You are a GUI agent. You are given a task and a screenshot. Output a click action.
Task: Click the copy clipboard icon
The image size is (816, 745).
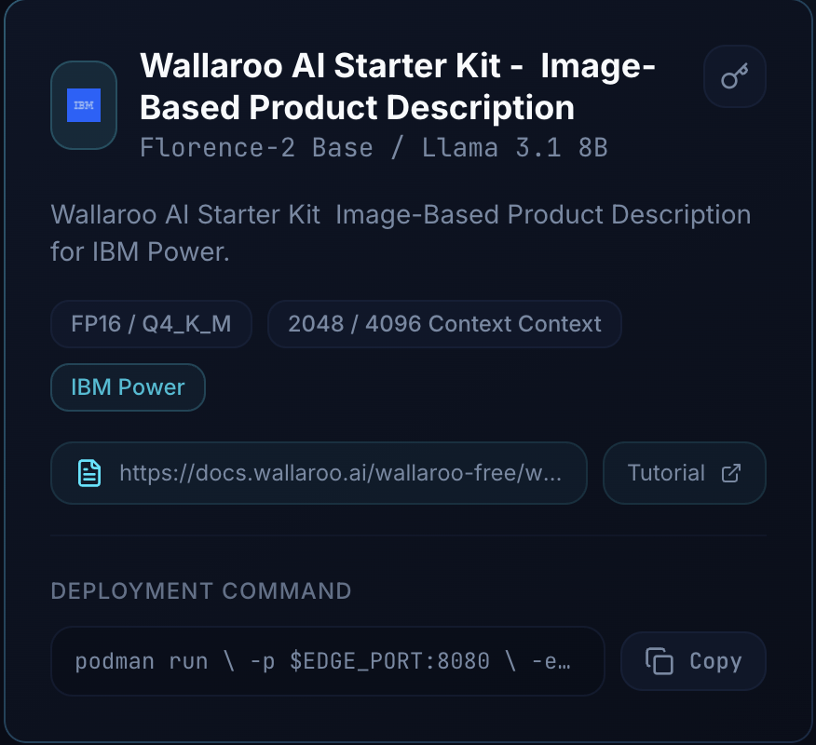(x=660, y=661)
